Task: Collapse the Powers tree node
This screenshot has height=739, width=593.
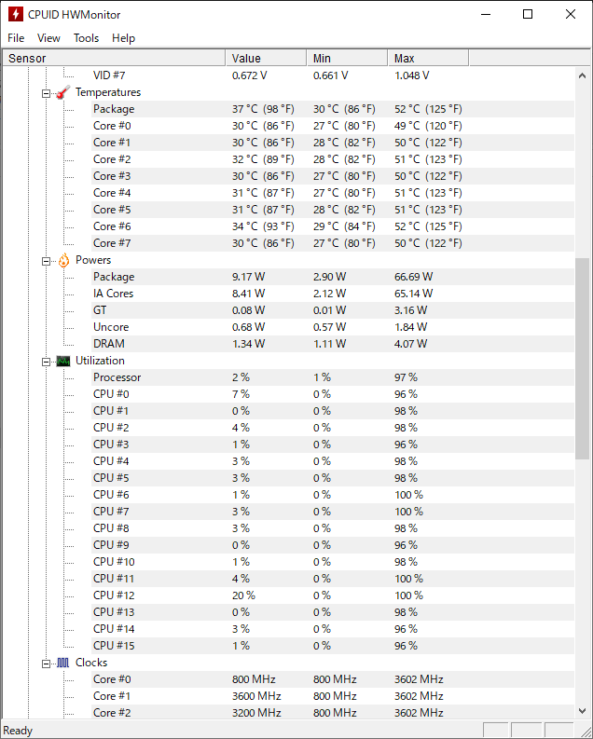Action: click(x=47, y=260)
